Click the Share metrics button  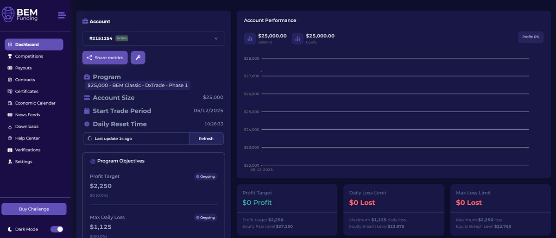[105, 58]
